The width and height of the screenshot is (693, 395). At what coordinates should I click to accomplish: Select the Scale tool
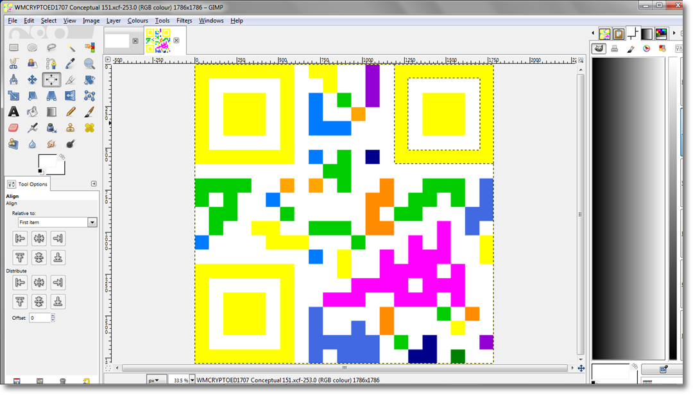click(x=13, y=96)
